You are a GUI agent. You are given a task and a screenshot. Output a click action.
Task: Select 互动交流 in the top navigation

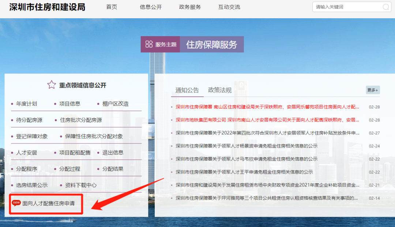coord(229,7)
